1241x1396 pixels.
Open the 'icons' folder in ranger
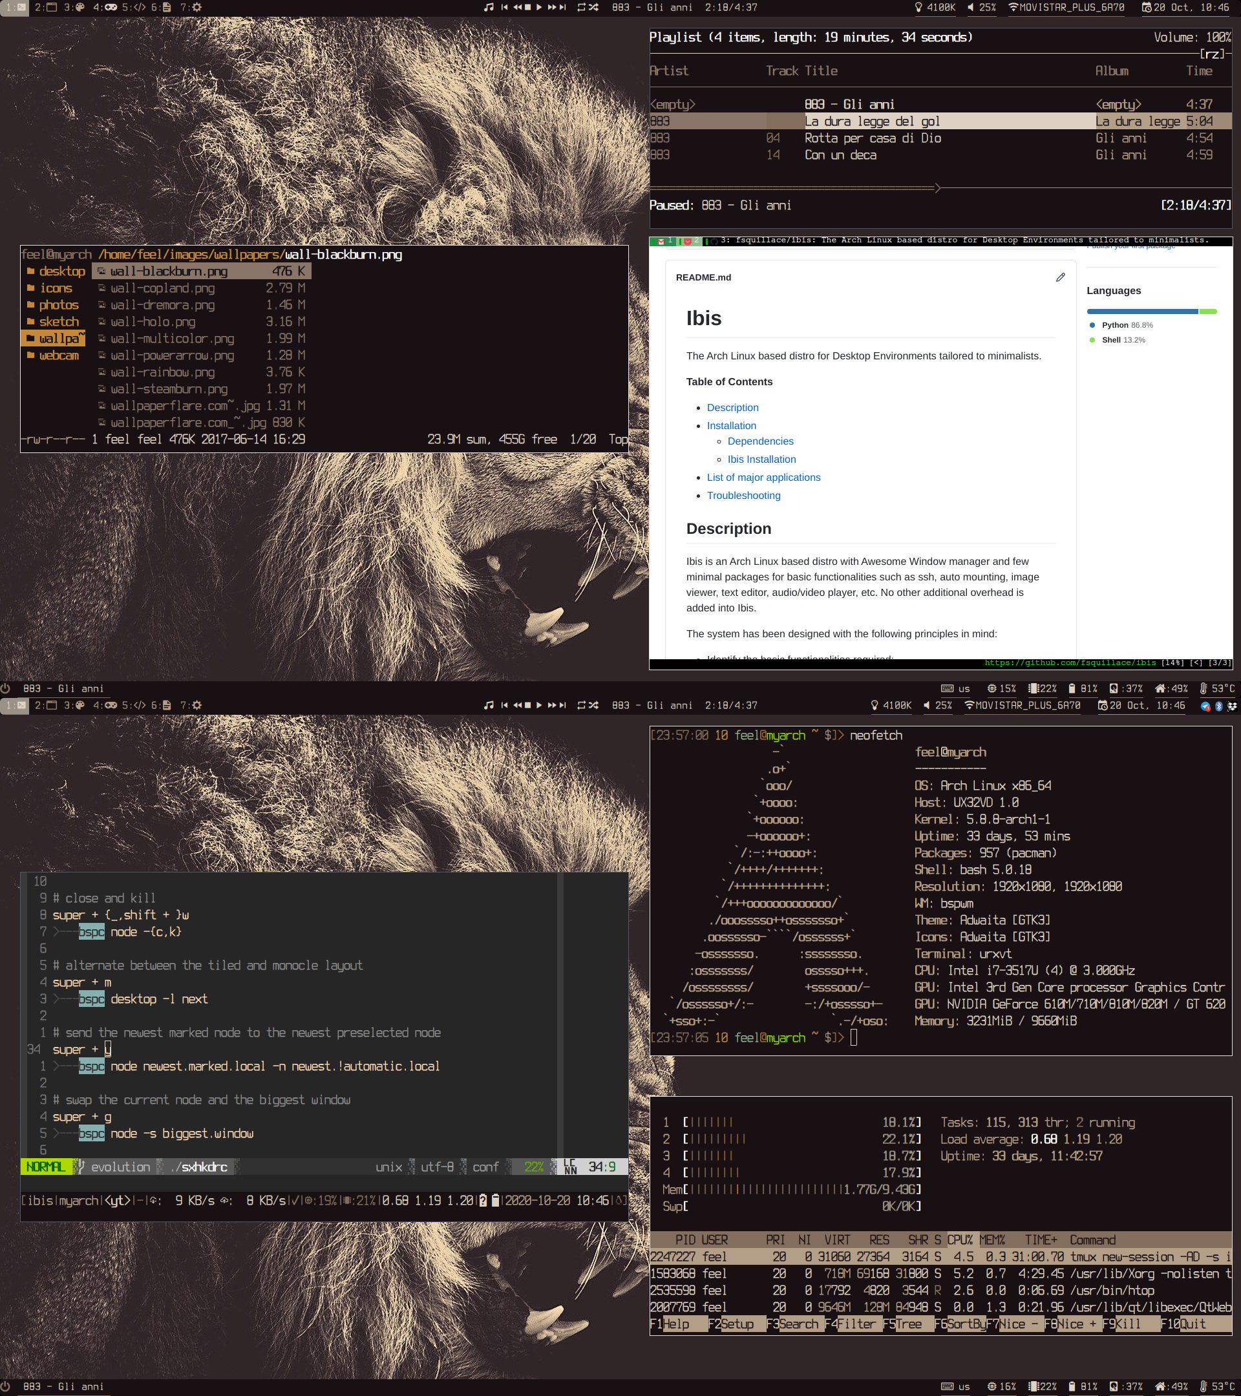(49, 288)
